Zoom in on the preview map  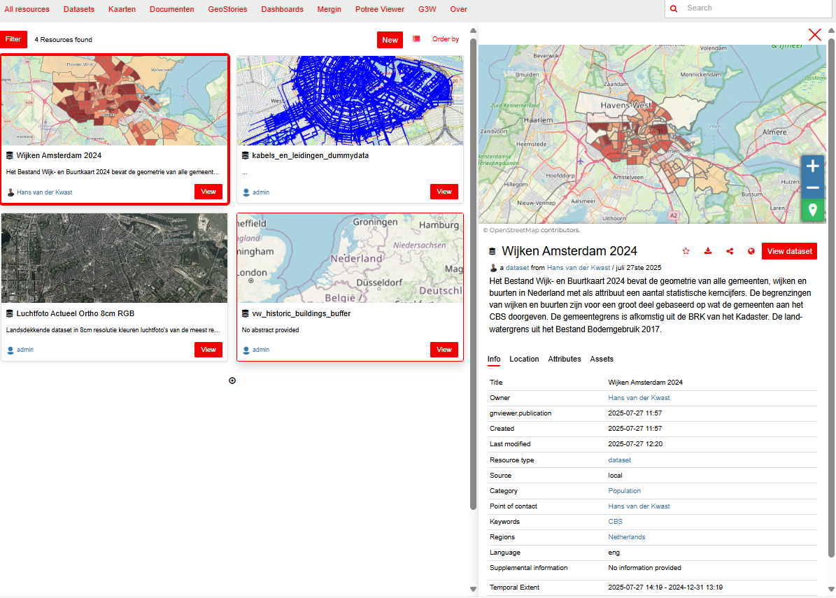coord(812,166)
